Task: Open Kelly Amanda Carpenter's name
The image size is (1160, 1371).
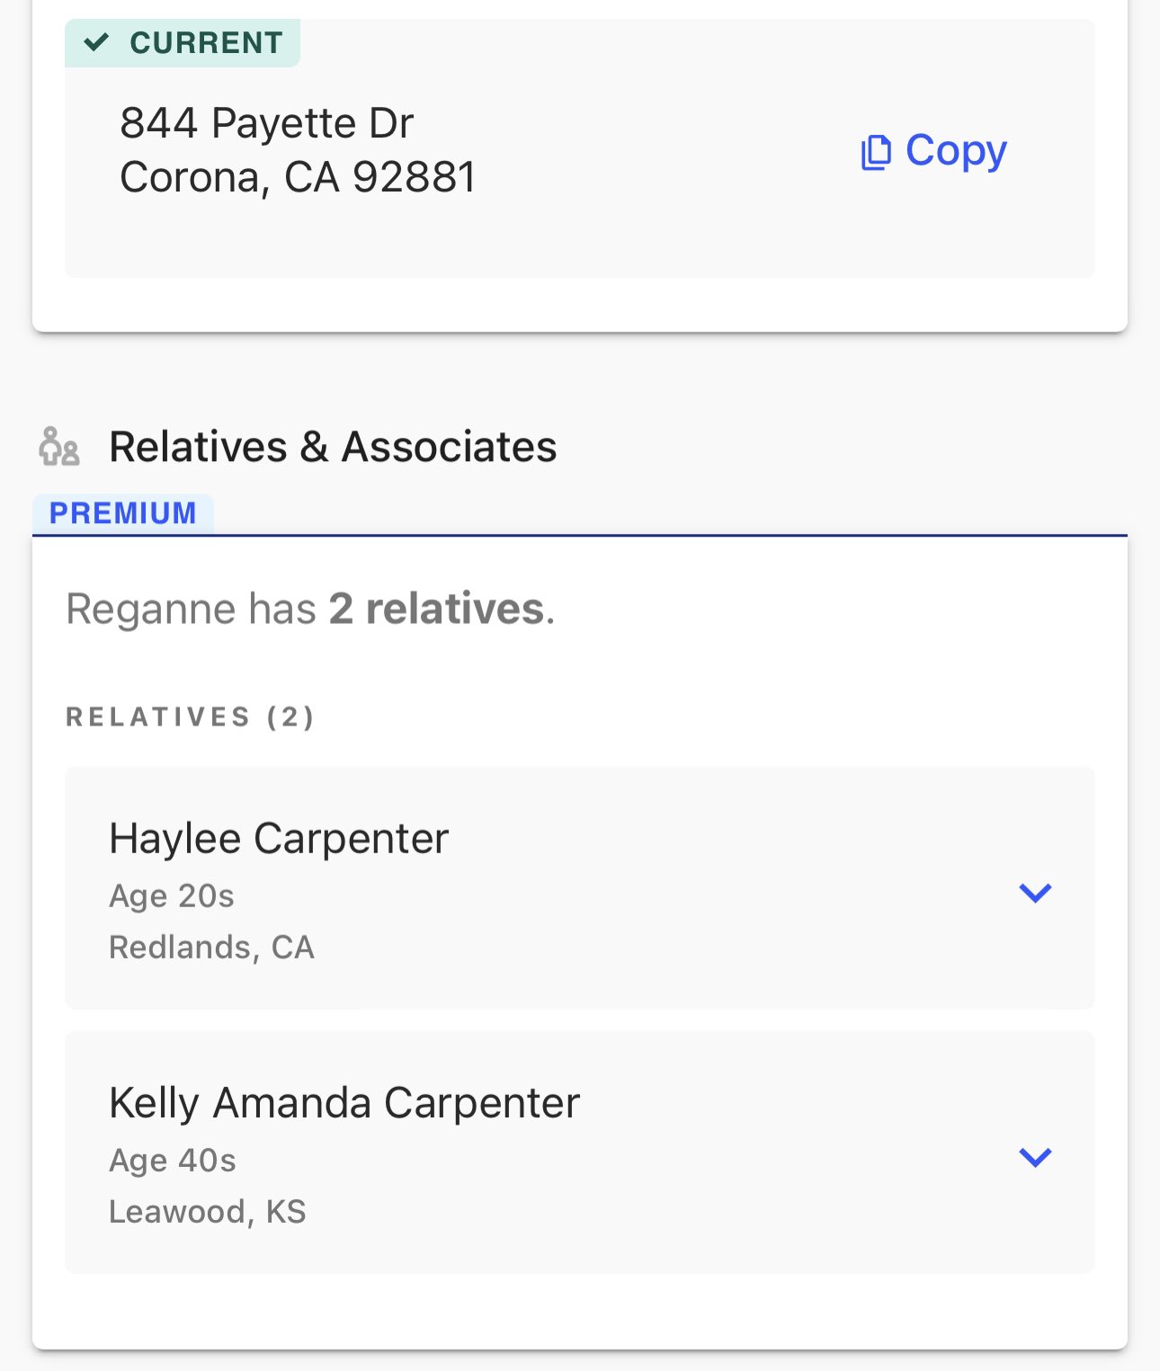Action: point(344,1103)
